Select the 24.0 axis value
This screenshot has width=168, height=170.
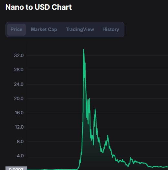[19, 84]
